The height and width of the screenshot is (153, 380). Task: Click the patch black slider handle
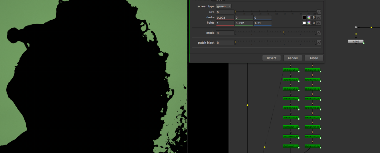coord(235,42)
